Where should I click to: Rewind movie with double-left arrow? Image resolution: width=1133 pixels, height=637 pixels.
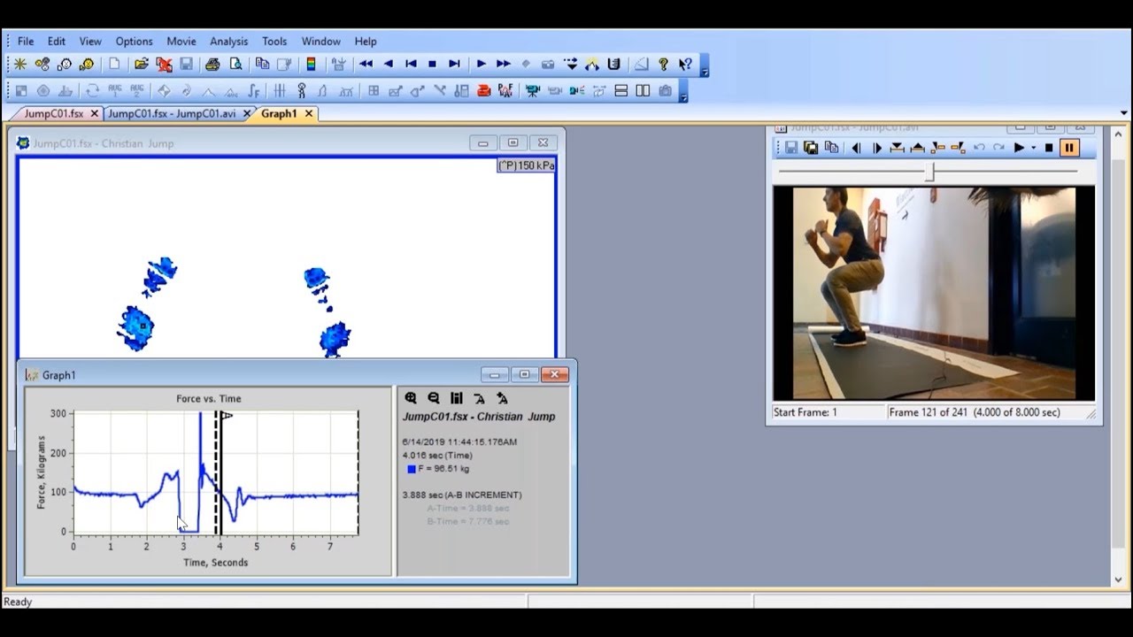(366, 64)
